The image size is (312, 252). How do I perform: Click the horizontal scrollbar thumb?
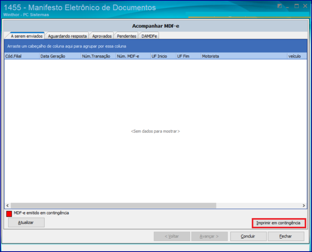coord(113,206)
